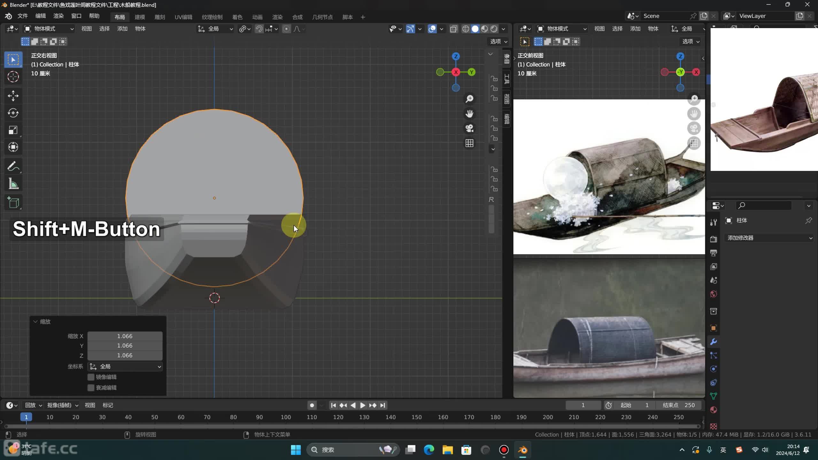The image size is (818, 460).
Task: Select the Measure tool
Action: coord(13,184)
